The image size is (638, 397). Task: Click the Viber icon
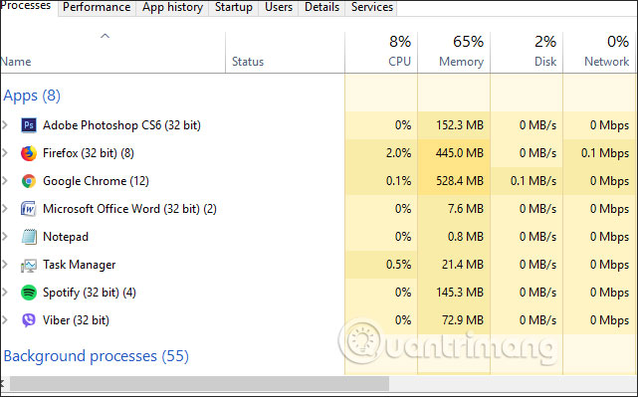click(x=29, y=320)
